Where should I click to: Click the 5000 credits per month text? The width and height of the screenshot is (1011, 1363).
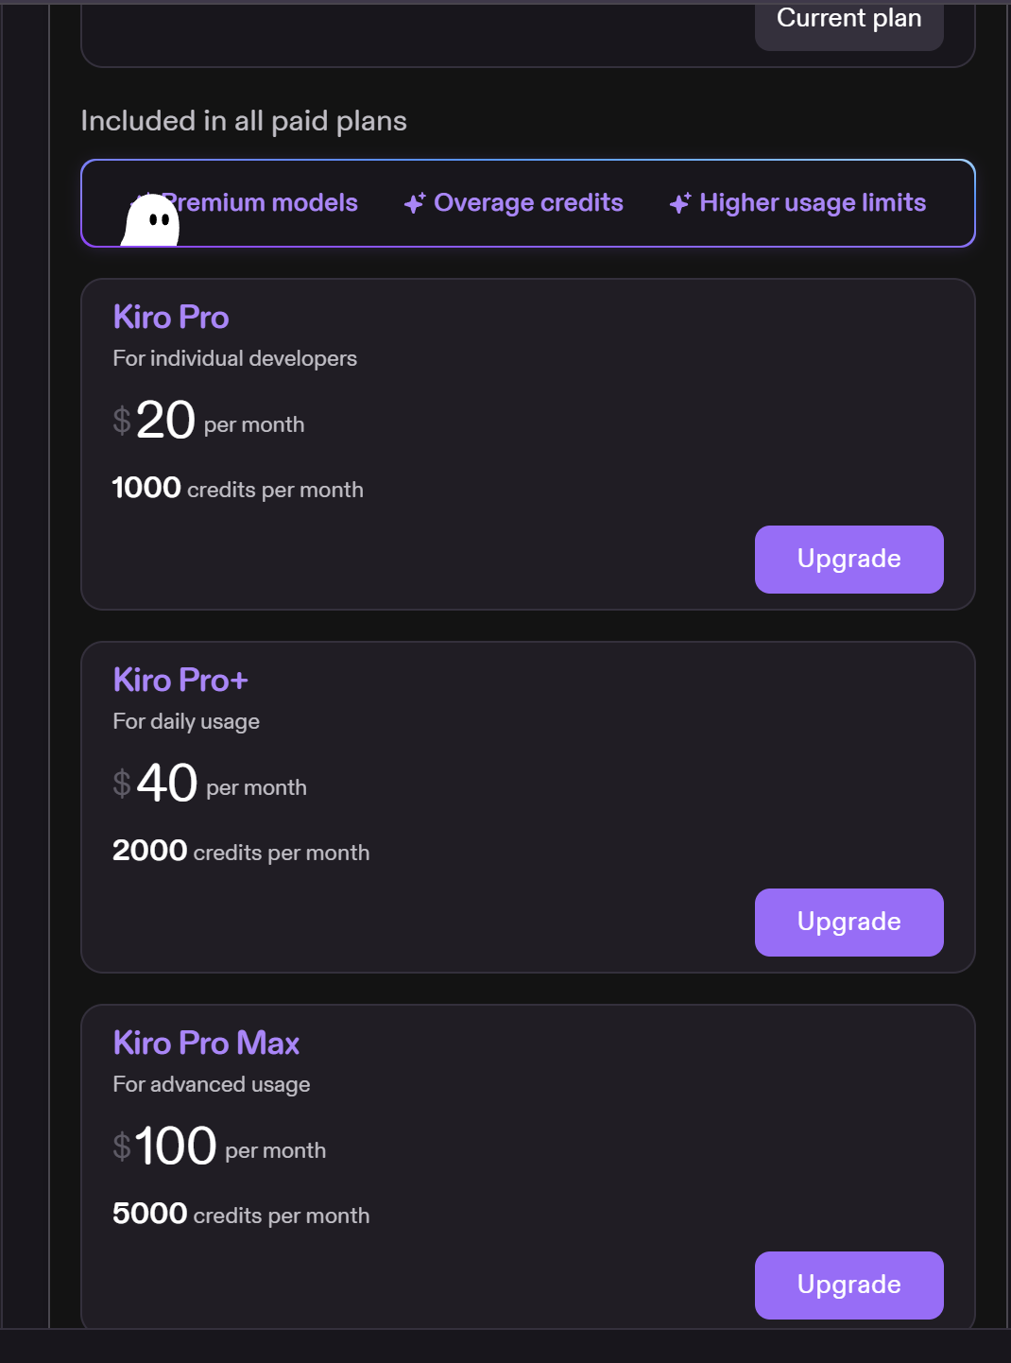pos(241,1215)
